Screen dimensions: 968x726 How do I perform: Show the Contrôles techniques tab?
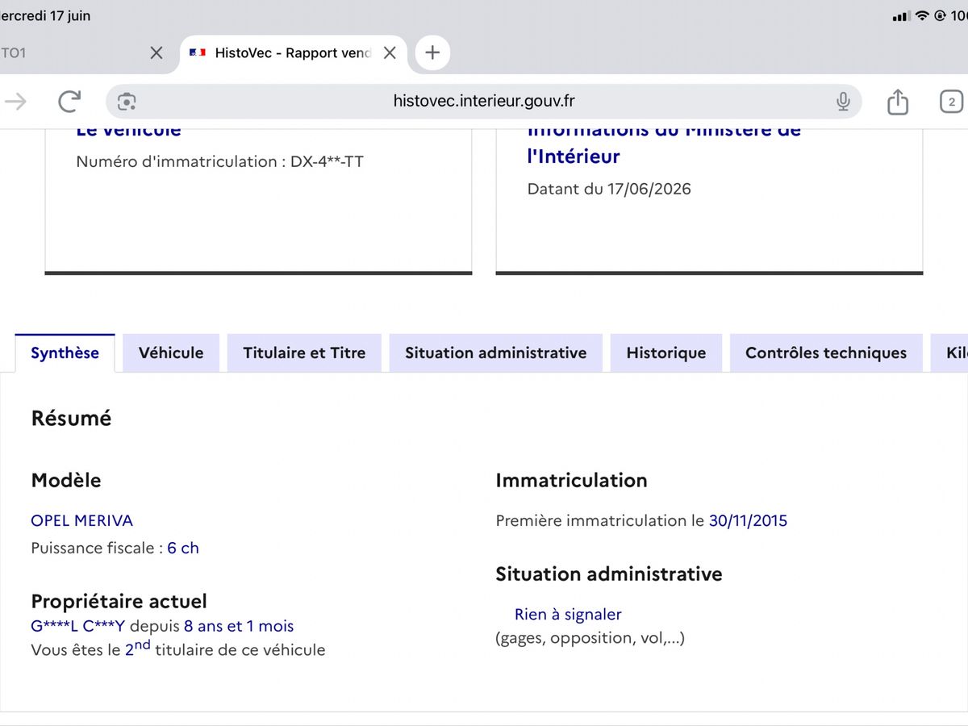pos(826,353)
